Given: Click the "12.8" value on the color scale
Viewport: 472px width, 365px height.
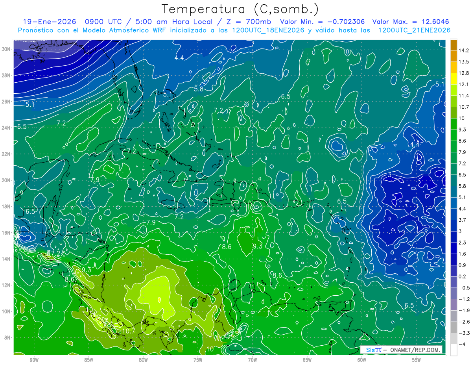Looking at the screenshot, I should click(x=464, y=73).
